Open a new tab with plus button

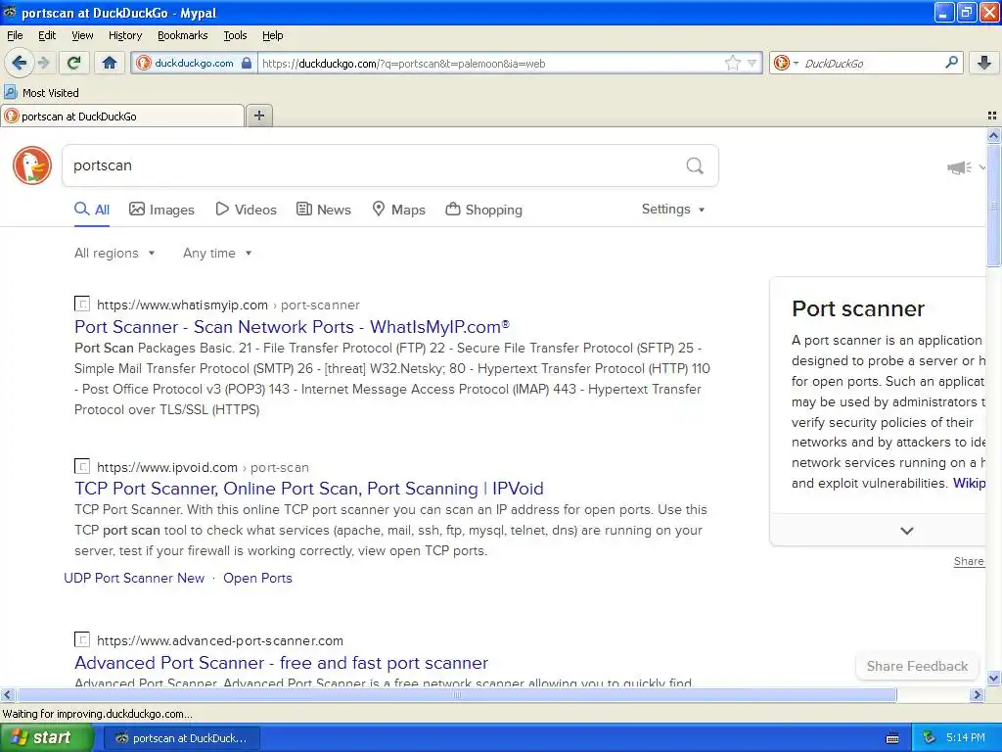258,116
